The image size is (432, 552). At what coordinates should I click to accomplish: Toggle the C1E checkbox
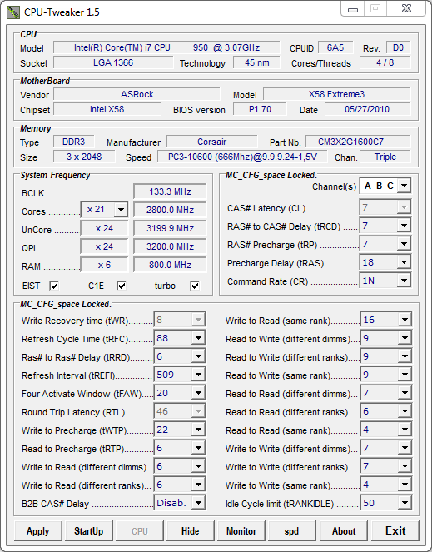pyautogui.click(x=122, y=286)
